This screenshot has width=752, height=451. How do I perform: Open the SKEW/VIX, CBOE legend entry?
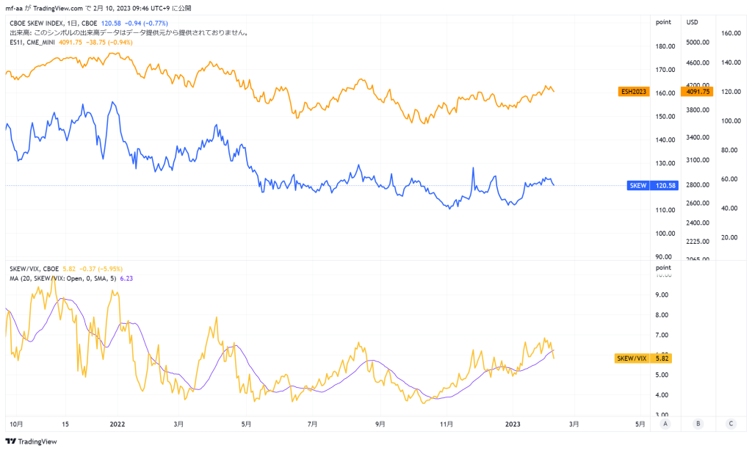[x=34, y=269]
